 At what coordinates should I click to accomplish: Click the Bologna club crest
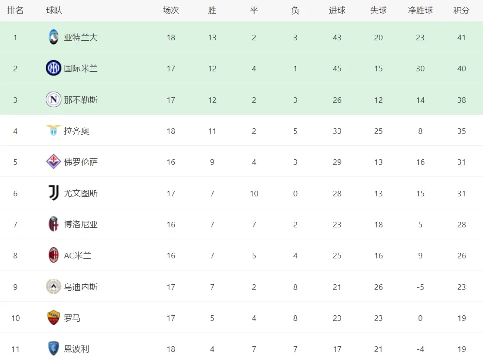tap(54, 224)
